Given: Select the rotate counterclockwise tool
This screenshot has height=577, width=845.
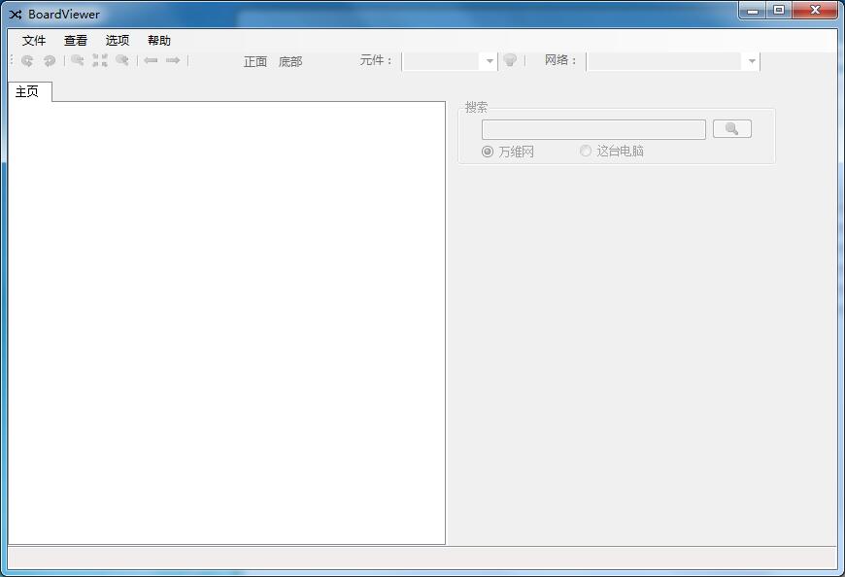Looking at the screenshot, I should coord(27,60).
